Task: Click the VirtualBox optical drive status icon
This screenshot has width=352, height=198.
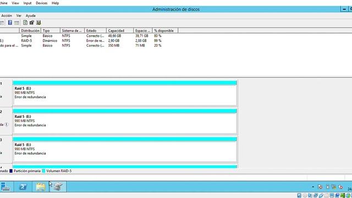Action: (305, 196)
